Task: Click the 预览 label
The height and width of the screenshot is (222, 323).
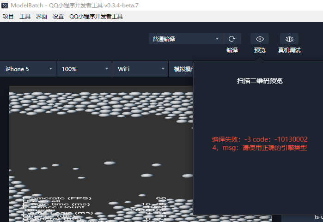Action: point(260,50)
